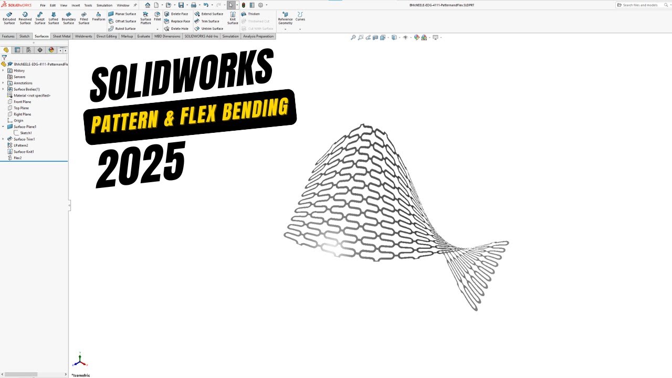Viewport: 672px width, 378px height.
Task: Click the Ruled Surface command
Action: click(122, 29)
